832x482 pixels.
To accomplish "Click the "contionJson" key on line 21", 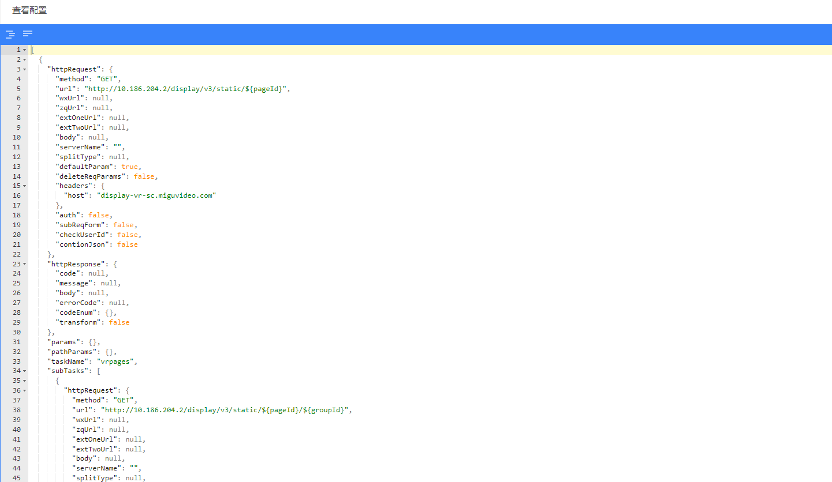I will tap(83, 244).
